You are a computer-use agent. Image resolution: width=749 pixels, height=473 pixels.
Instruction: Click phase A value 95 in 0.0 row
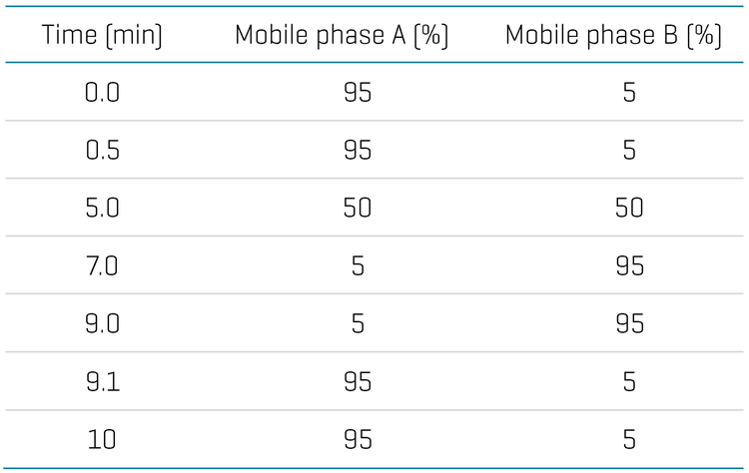358,92
